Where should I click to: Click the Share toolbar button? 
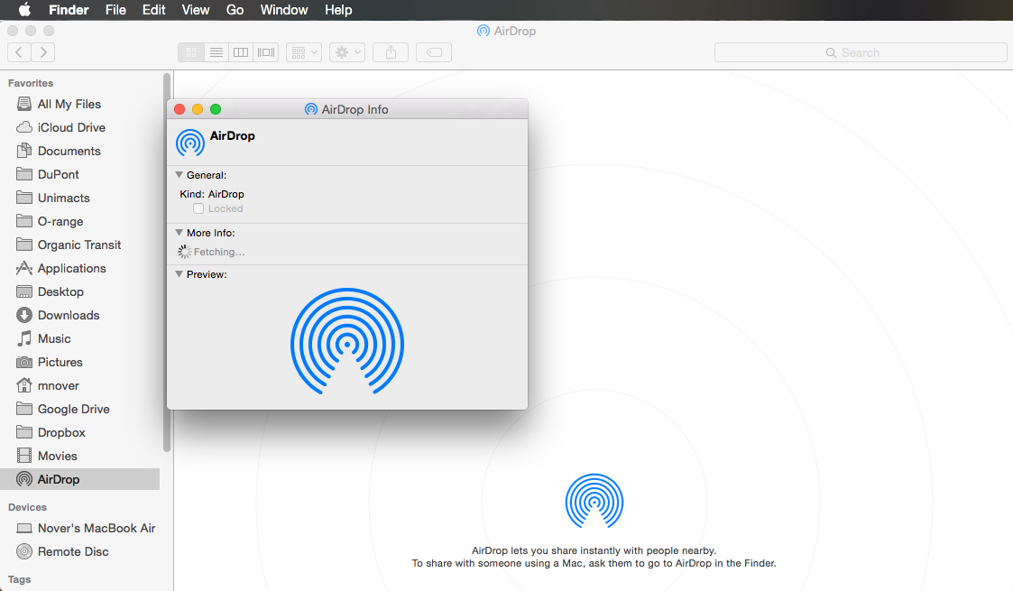tap(391, 52)
